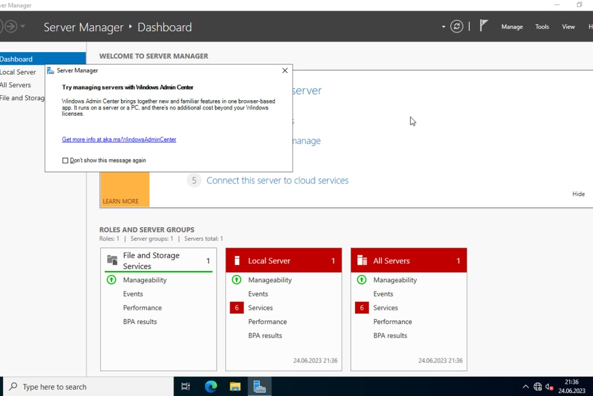Open the navigation history dropdown arrow
This screenshot has width=593, height=396.
23,27
